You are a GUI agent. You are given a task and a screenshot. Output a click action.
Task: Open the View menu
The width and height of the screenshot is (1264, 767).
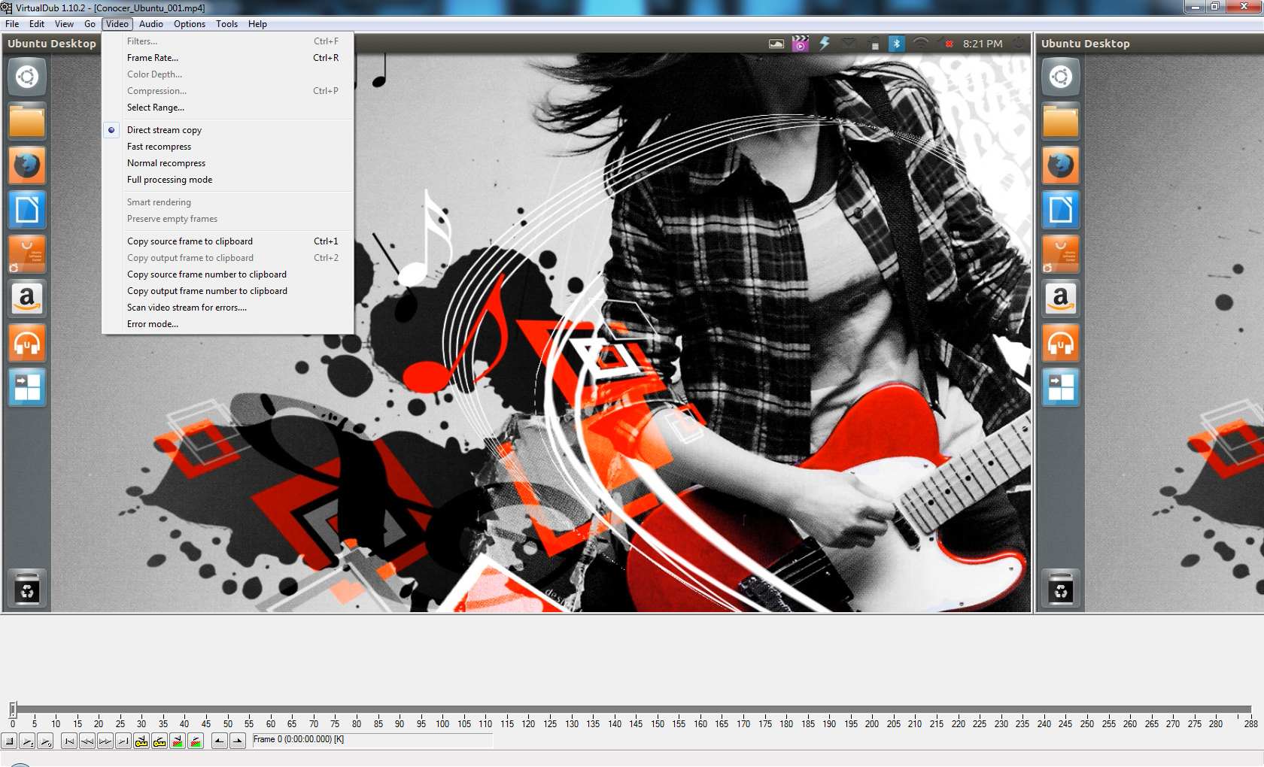point(64,24)
